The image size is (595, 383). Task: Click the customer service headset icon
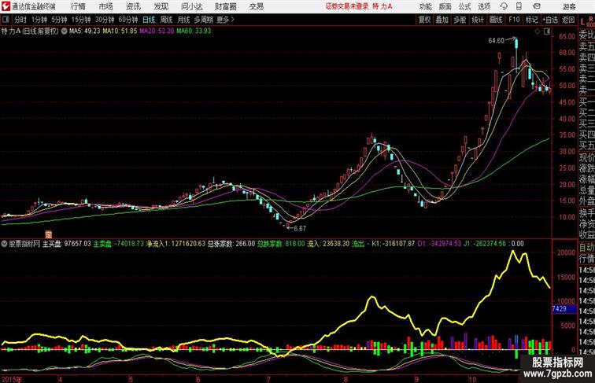504,6
